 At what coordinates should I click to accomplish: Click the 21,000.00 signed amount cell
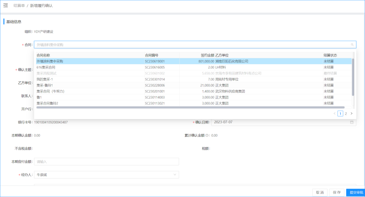pyautogui.click(x=207, y=85)
